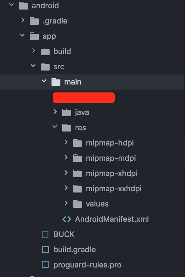
Task: Select the values folder label
Action: [x=97, y=204]
